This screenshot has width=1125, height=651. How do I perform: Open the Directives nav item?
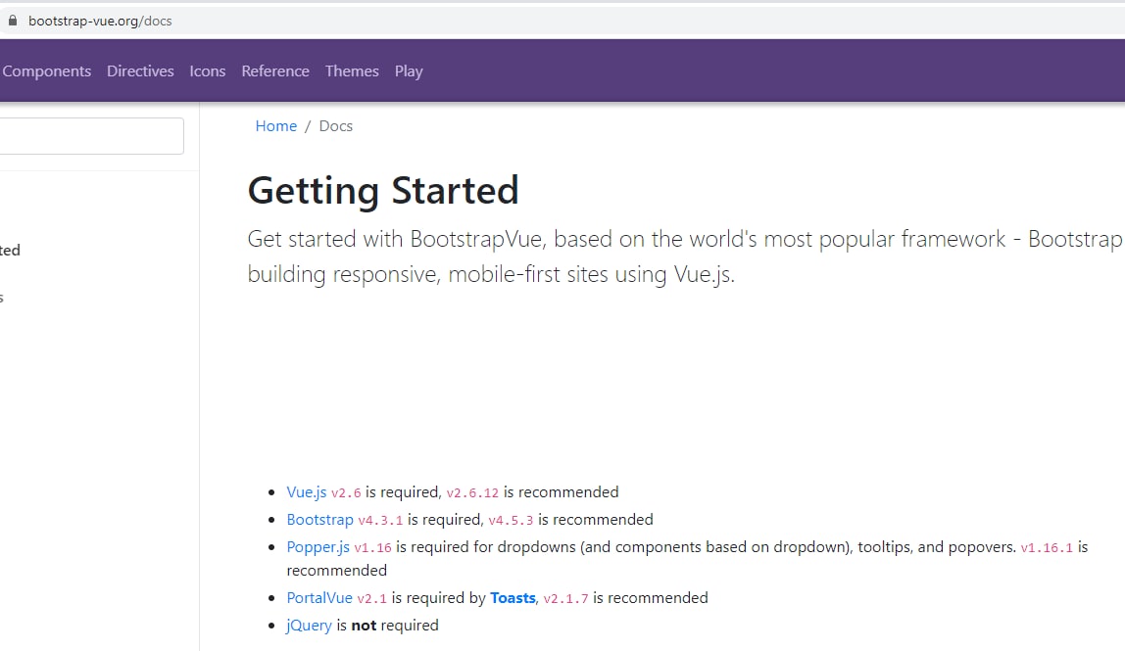tap(141, 71)
